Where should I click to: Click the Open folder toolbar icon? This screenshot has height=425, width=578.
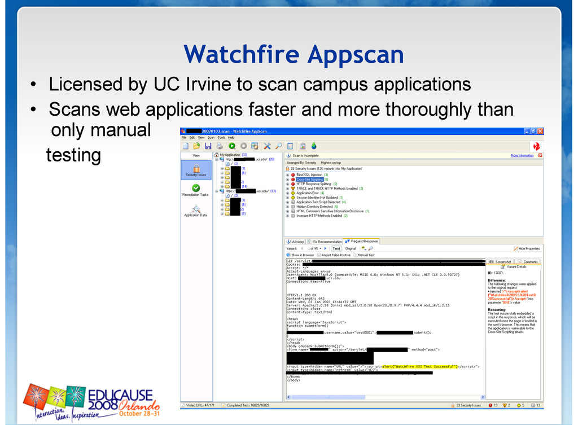pos(197,146)
